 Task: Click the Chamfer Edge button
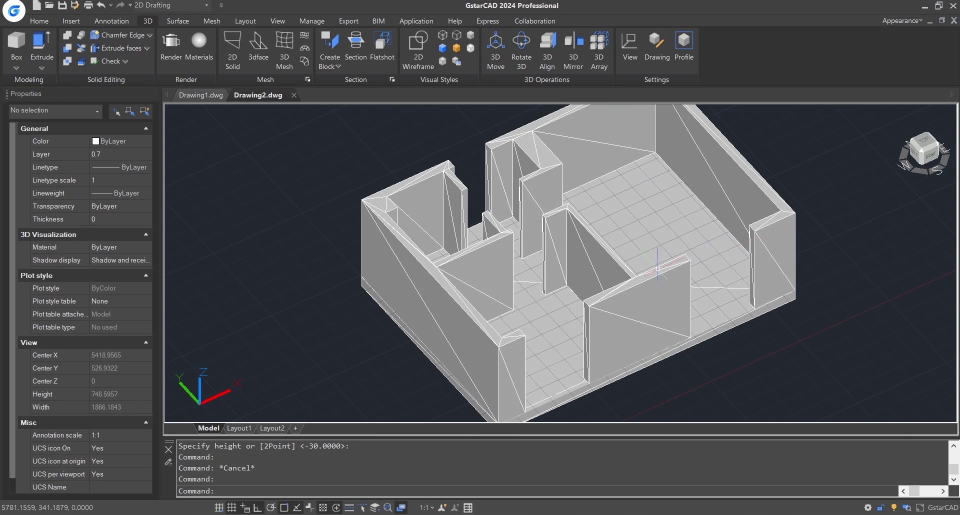click(x=122, y=35)
